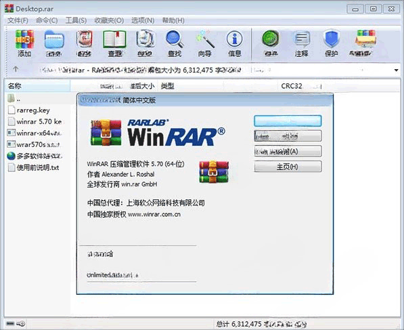The height and width of the screenshot is (330, 404).
Task: Click the globe icon of 多多软件站 file
Action: [11, 156]
